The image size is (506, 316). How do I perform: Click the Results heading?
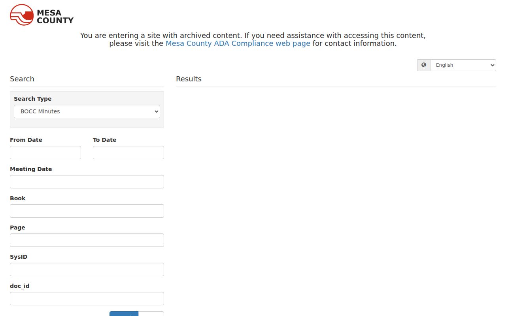pyautogui.click(x=189, y=79)
